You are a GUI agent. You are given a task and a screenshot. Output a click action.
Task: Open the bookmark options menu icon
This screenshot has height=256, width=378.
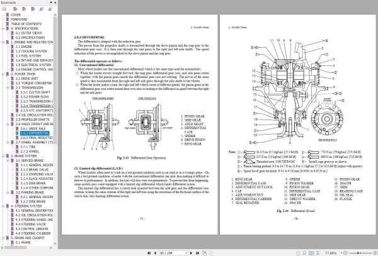4,9
